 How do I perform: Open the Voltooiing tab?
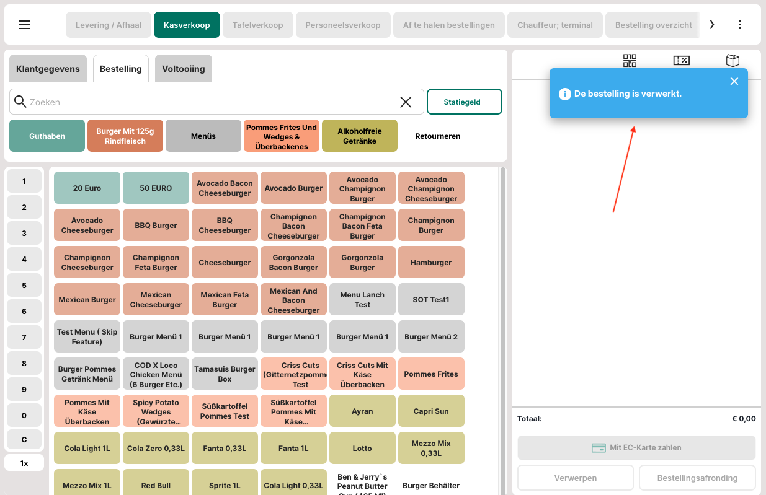tap(184, 69)
